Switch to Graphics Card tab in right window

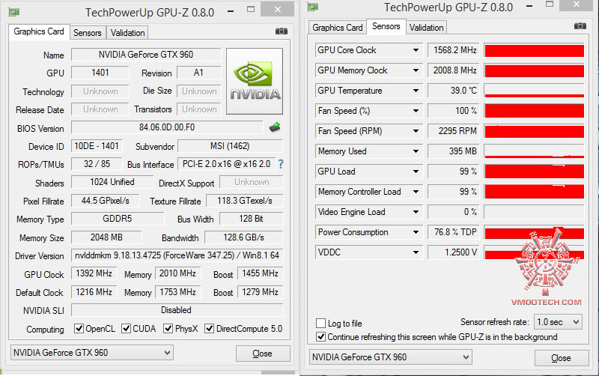pyautogui.click(x=338, y=28)
